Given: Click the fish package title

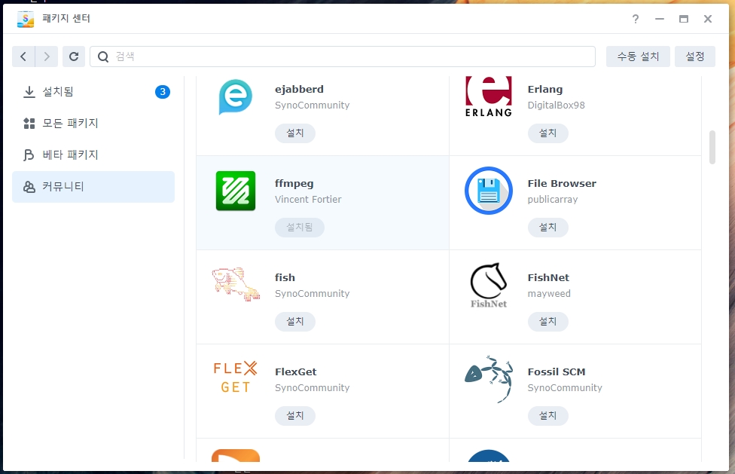Looking at the screenshot, I should 285,277.
